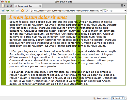Click the Fast Forward icon
The height and width of the screenshot is (100, 127).
coord(17,11)
